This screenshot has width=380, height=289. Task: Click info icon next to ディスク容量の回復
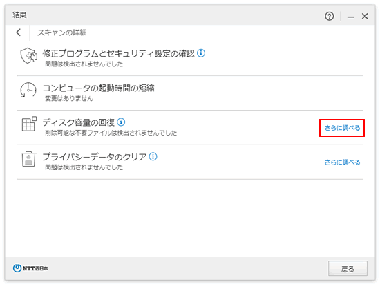(121, 122)
